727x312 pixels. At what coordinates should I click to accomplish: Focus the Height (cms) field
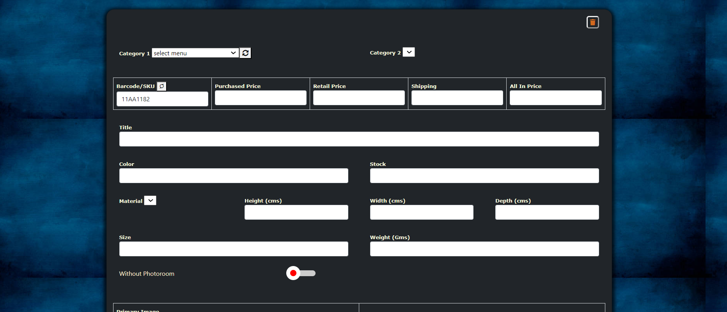click(296, 212)
